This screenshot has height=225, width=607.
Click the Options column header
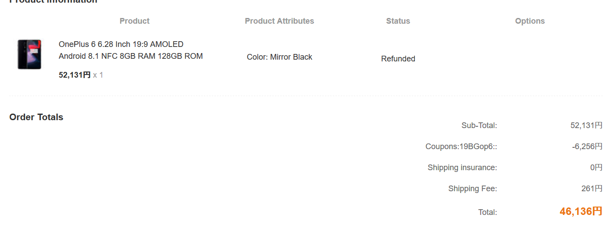(x=530, y=21)
